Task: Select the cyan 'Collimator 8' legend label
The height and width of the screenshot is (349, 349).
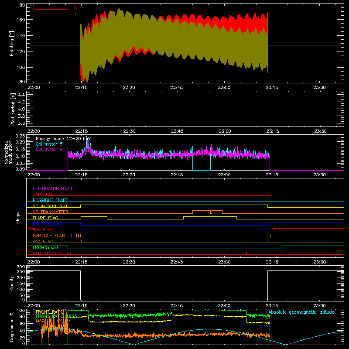Action: (49, 144)
